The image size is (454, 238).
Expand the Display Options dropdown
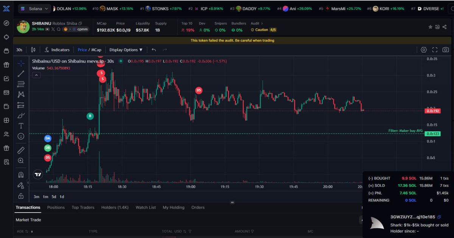point(126,50)
